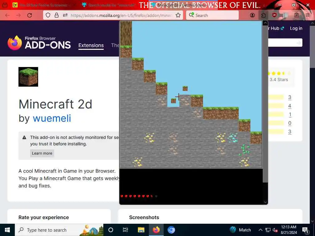Expand the system tray hidden icons chevron
Image resolution: width=315 pixels, height=236 pixels.
pyautogui.click(x=260, y=230)
